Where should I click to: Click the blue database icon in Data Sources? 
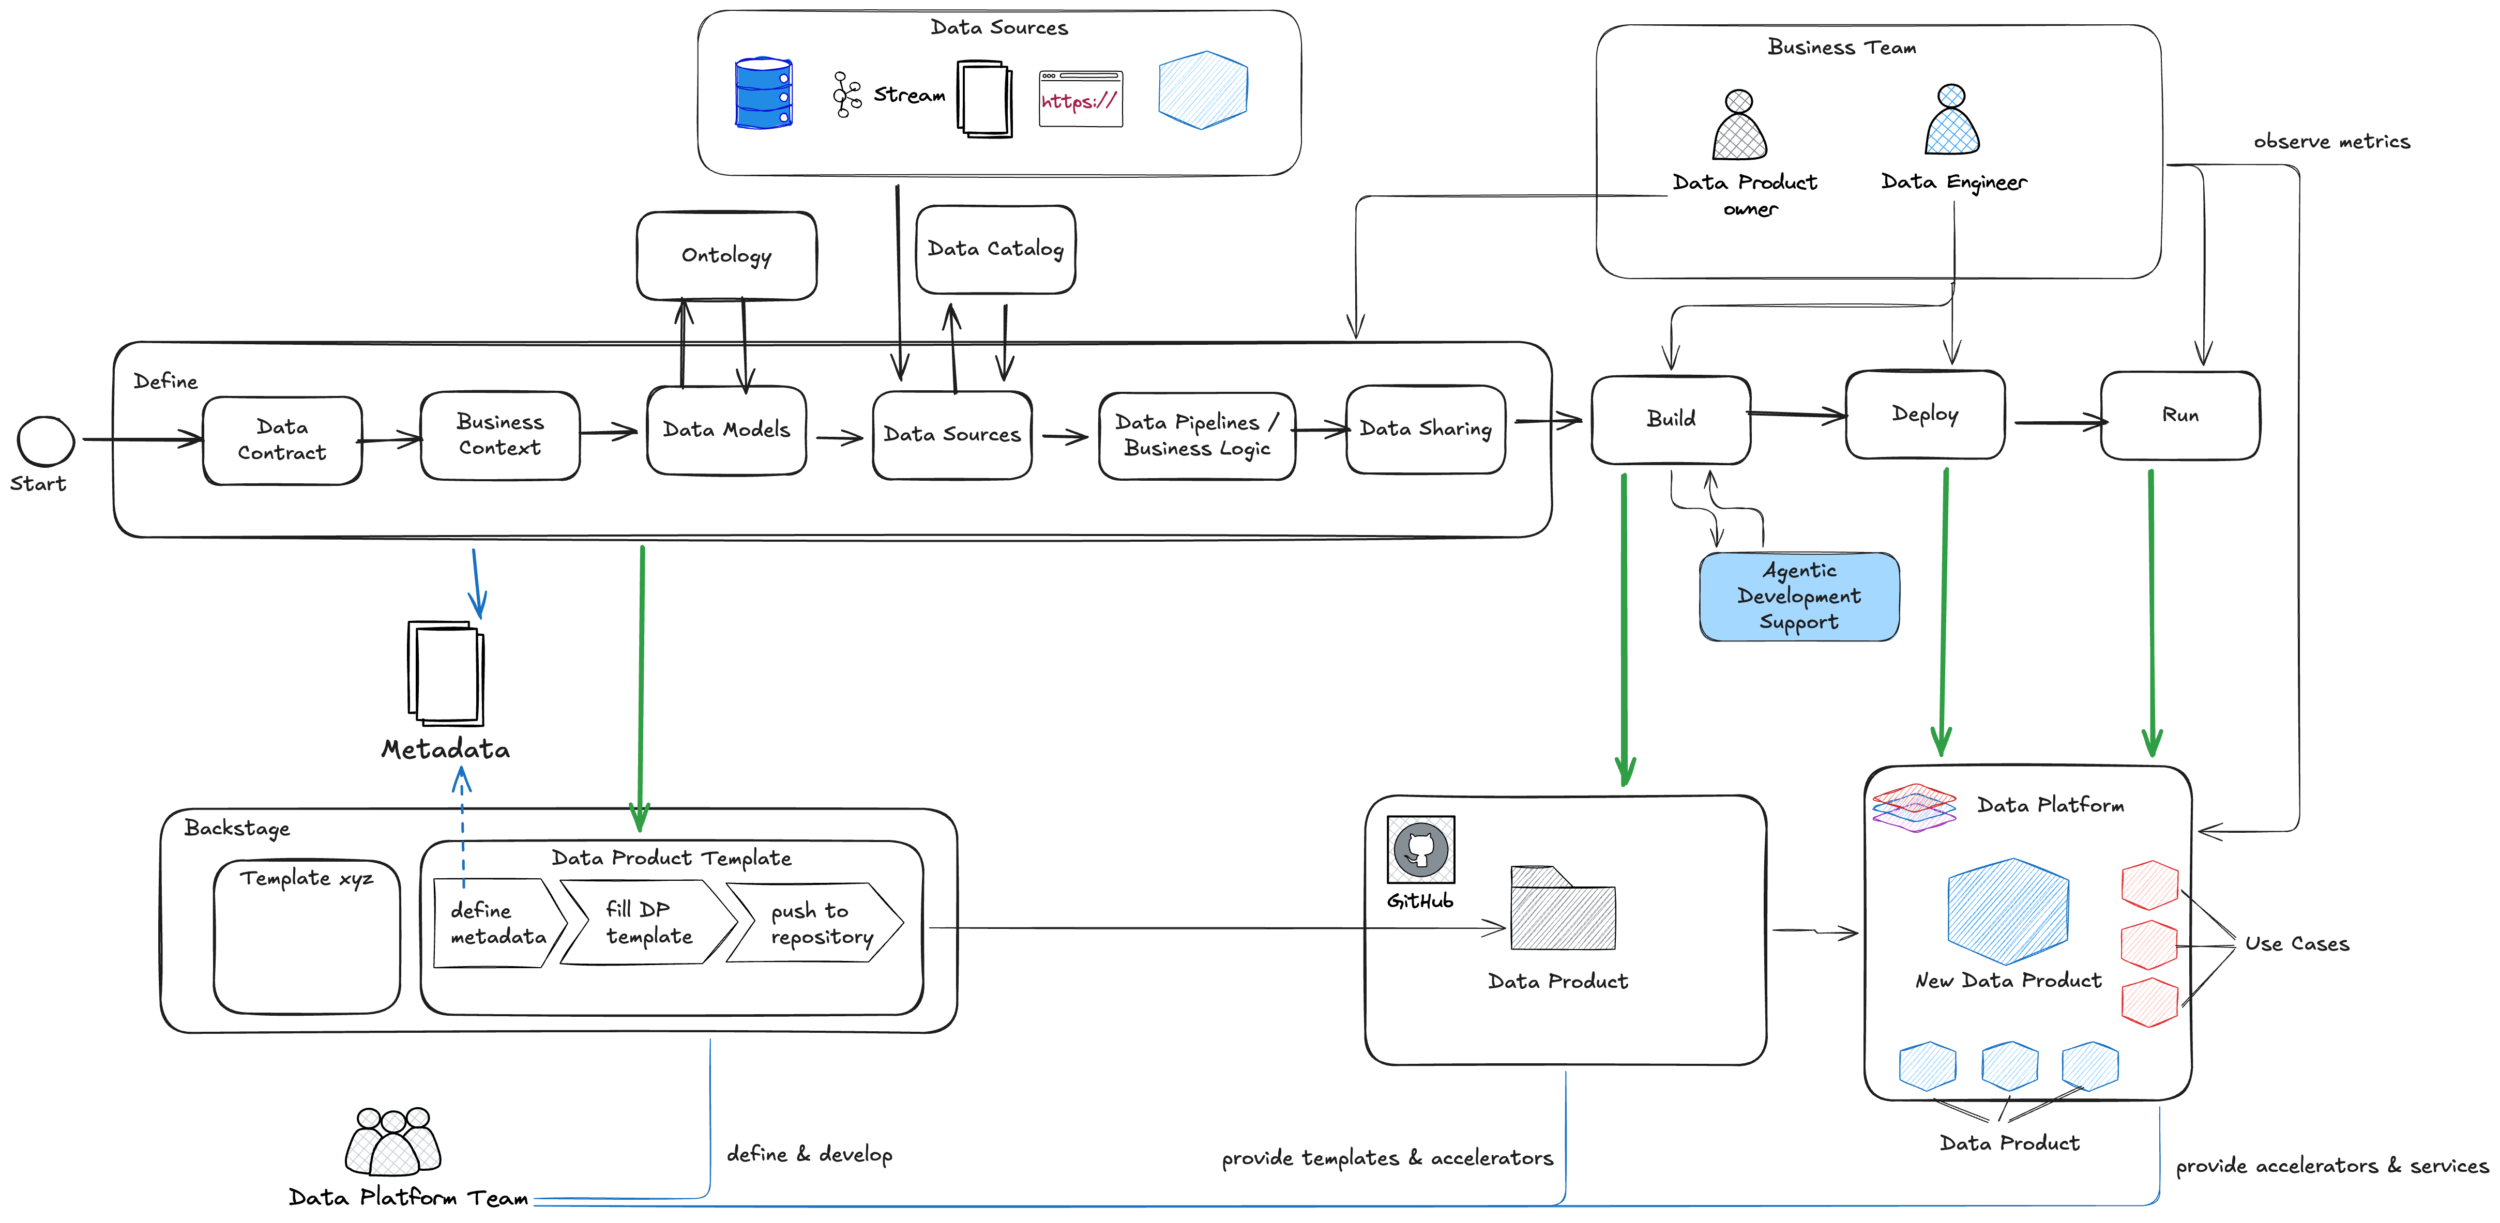[764, 94]
